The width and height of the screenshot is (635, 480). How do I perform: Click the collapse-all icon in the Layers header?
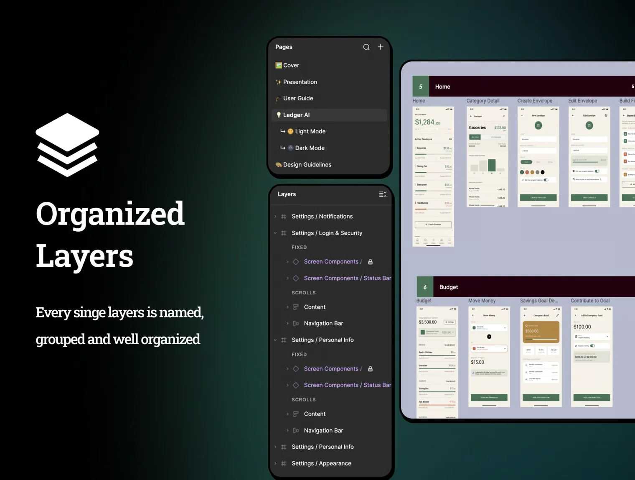[x=383, y=194]
